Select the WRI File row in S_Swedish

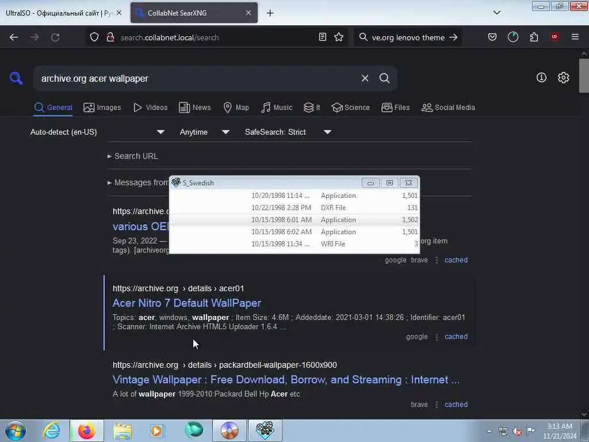(294, 244)
